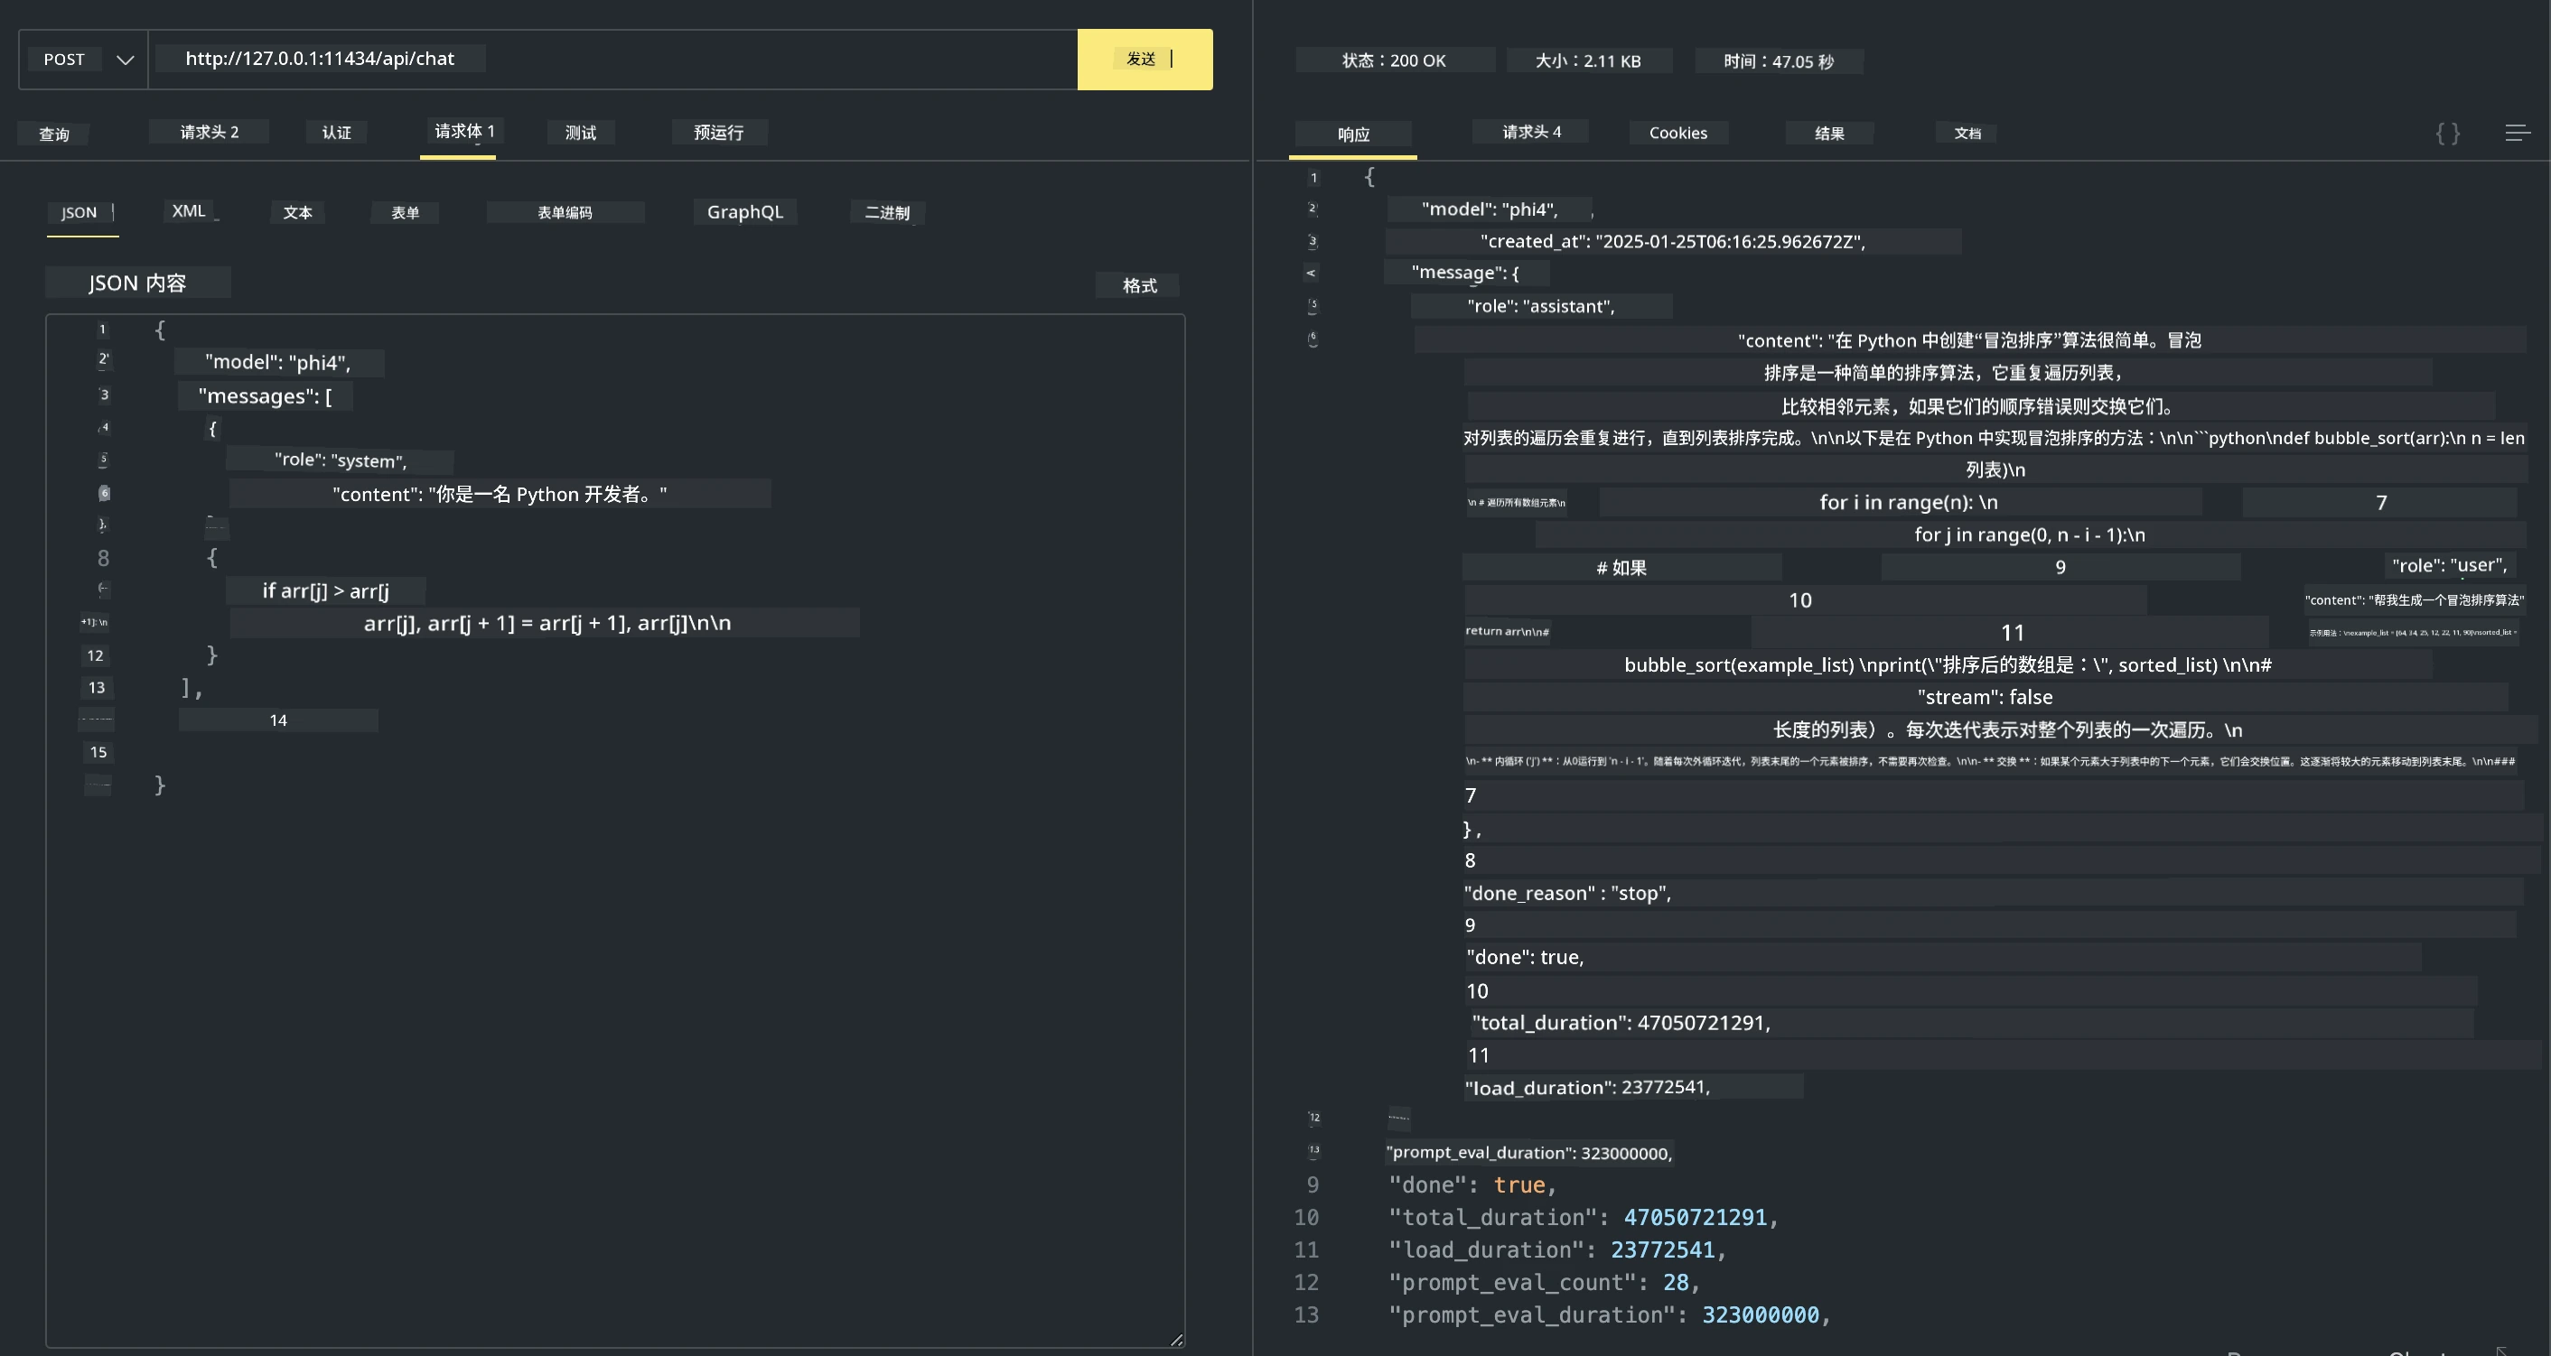Image resolution: width=2551 pixels, height=1356 pixels.
Task: Open the POST method dropdown
Action: 83,60
